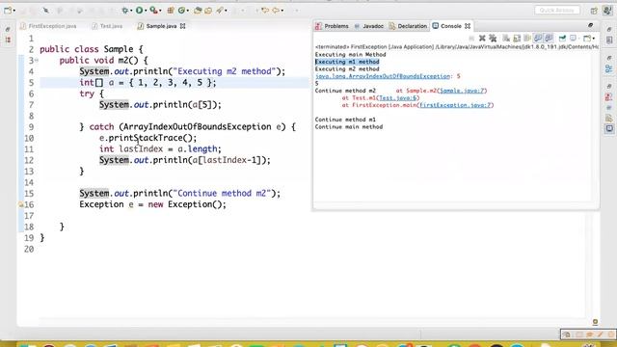
Task: Click the New wizard icon in the toolbar
Action: coord(8,11)
